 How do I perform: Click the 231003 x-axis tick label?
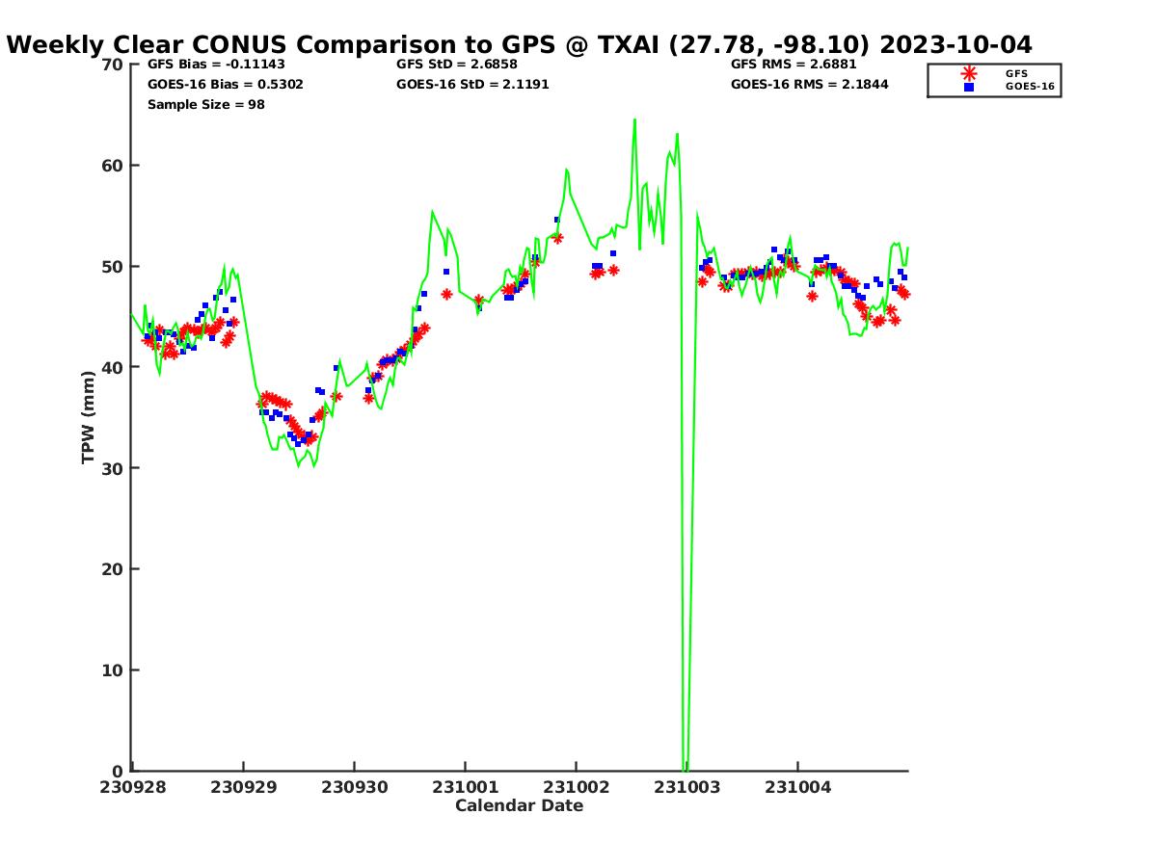[x=686, y=787]
